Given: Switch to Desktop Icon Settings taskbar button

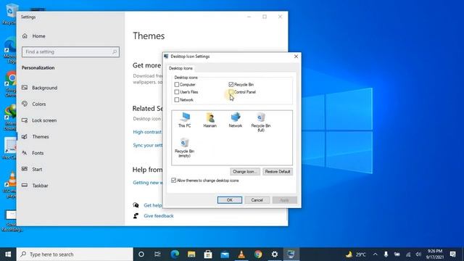Looking at the screenshot, I should (291, 254).
